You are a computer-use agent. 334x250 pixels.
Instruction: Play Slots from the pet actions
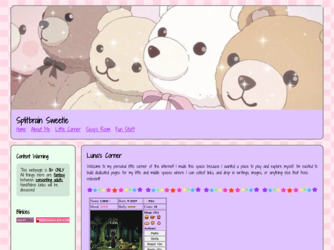[x=155, y=239]
